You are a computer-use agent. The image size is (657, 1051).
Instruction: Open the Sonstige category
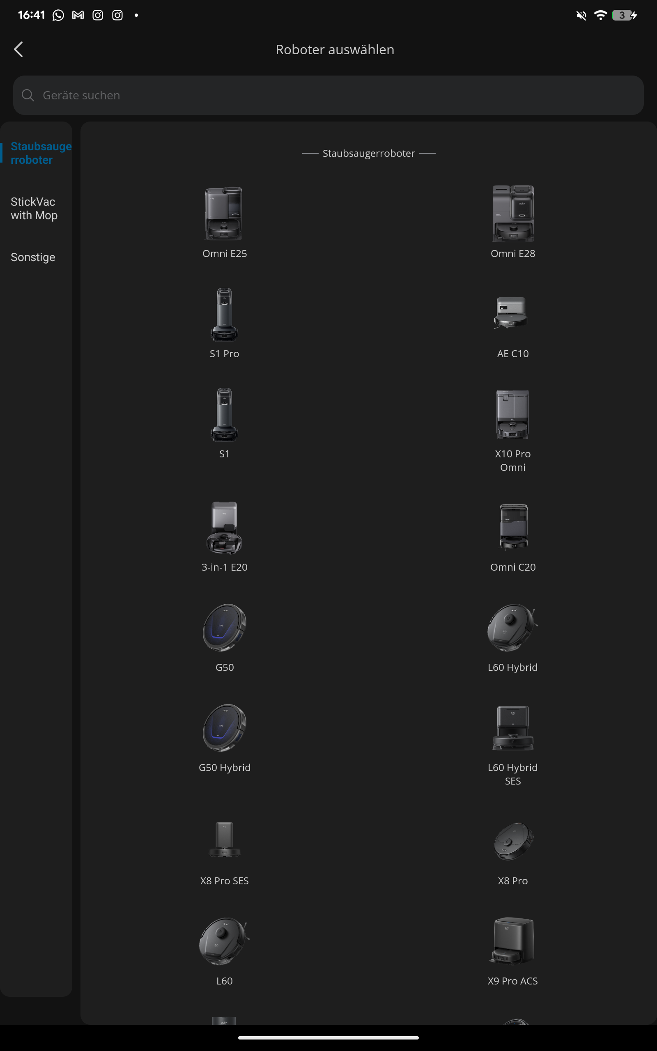[x=33, y=257]
